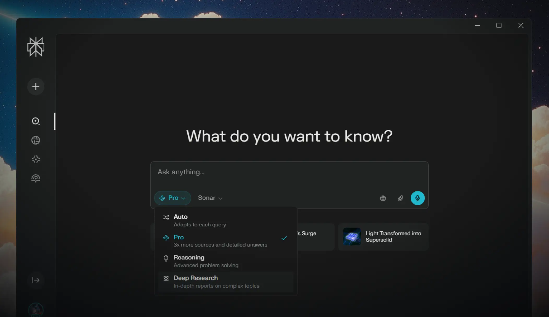The height and width of the screenshot is (317, 549).
Task: Expand sidebar with arrow icon
Action: tap(36, 280)
